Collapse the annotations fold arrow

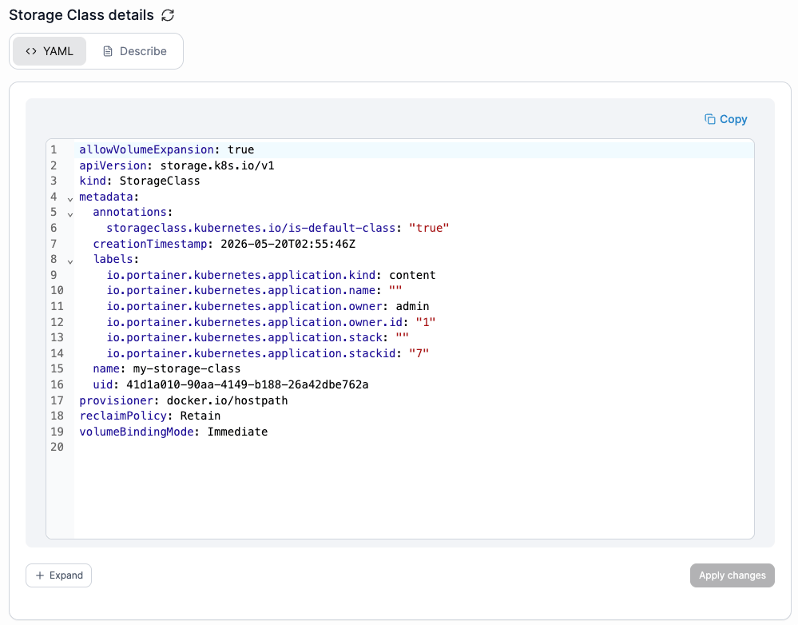point(70,214)
